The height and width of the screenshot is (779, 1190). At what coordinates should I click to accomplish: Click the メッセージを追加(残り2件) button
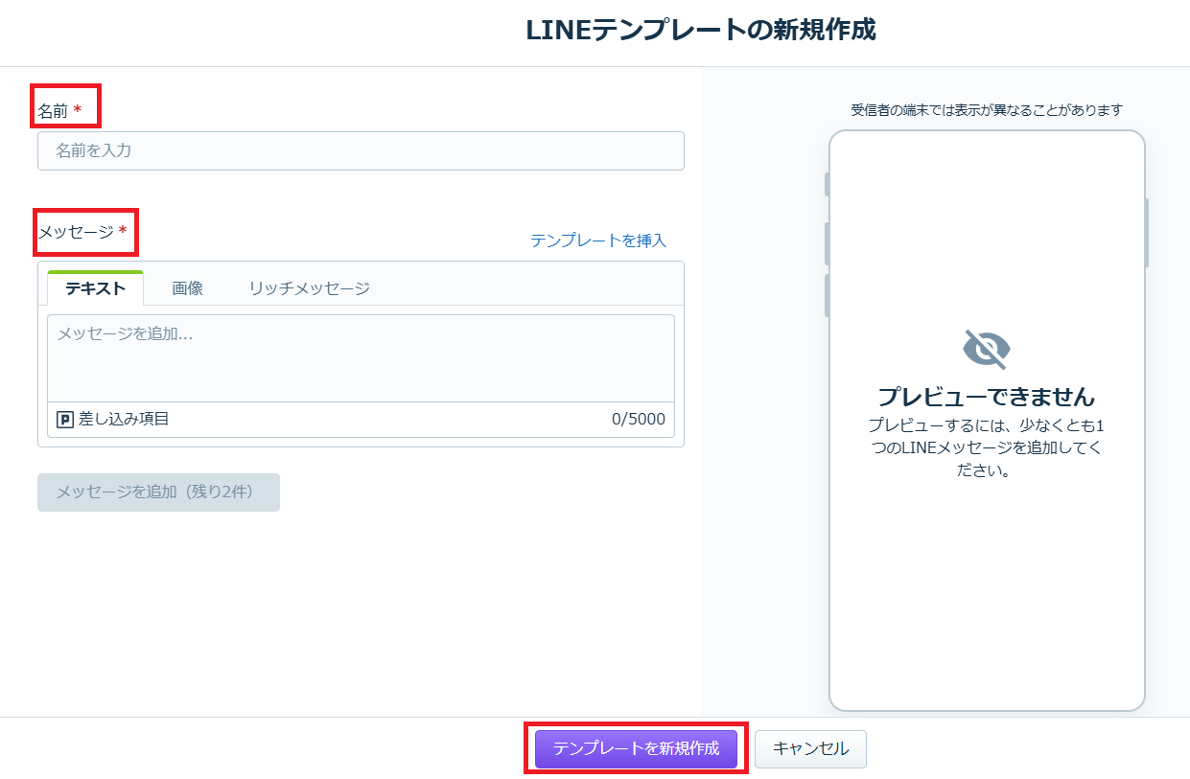(158, 492)
